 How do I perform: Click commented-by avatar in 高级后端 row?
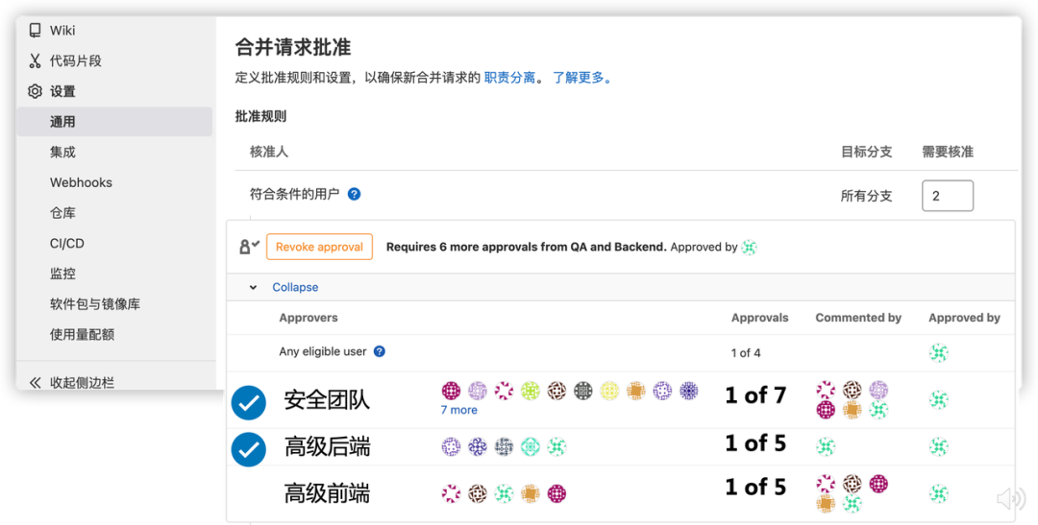[826, 446]
